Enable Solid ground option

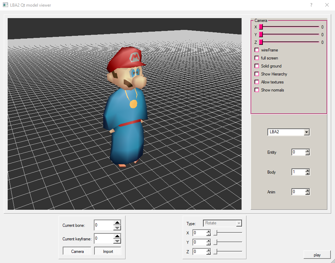tap(257, 66)
